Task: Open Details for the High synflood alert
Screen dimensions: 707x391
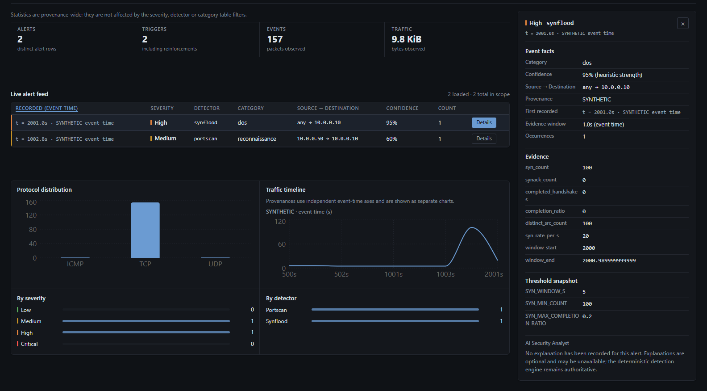Action: 484,122
